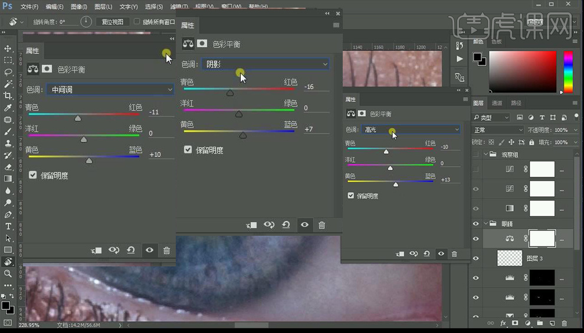This screenshot has height=333, width=584.
Task: Uncheck Preserve Luminosity in midtones panel
Action: 33,175
